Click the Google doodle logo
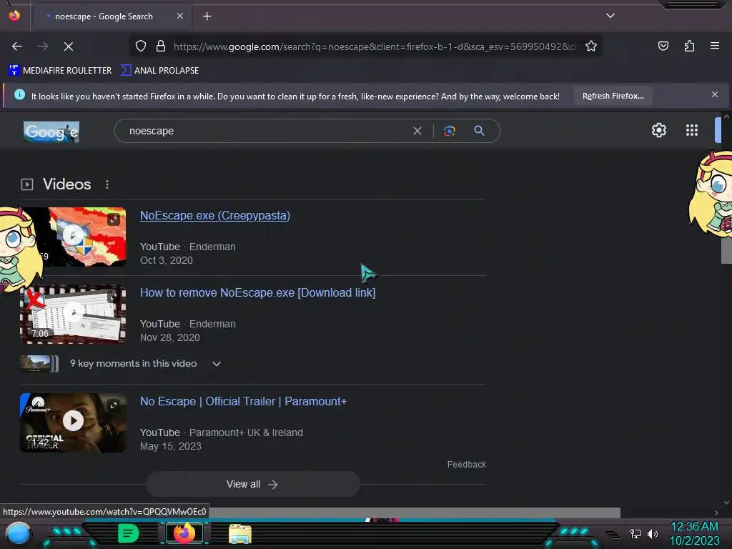Viewport: 732px width, 549px height. (51, 132)
